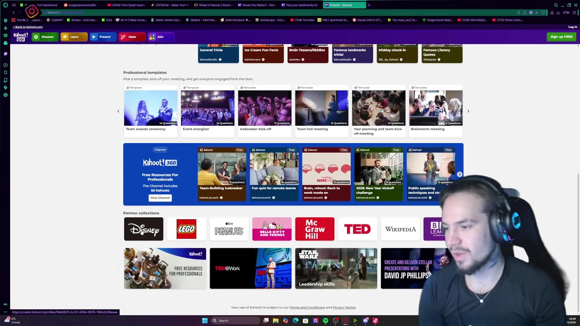Click the View Channel button
This screenshot has width=580, height=326.
(160, 197)
